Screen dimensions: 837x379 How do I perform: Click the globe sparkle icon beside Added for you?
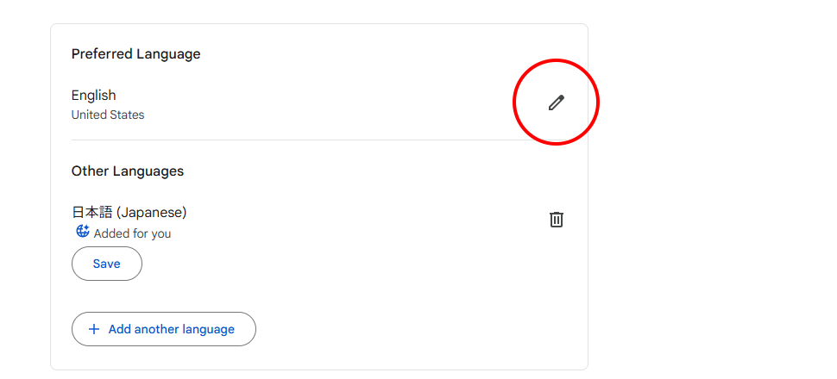pos(82,232)
